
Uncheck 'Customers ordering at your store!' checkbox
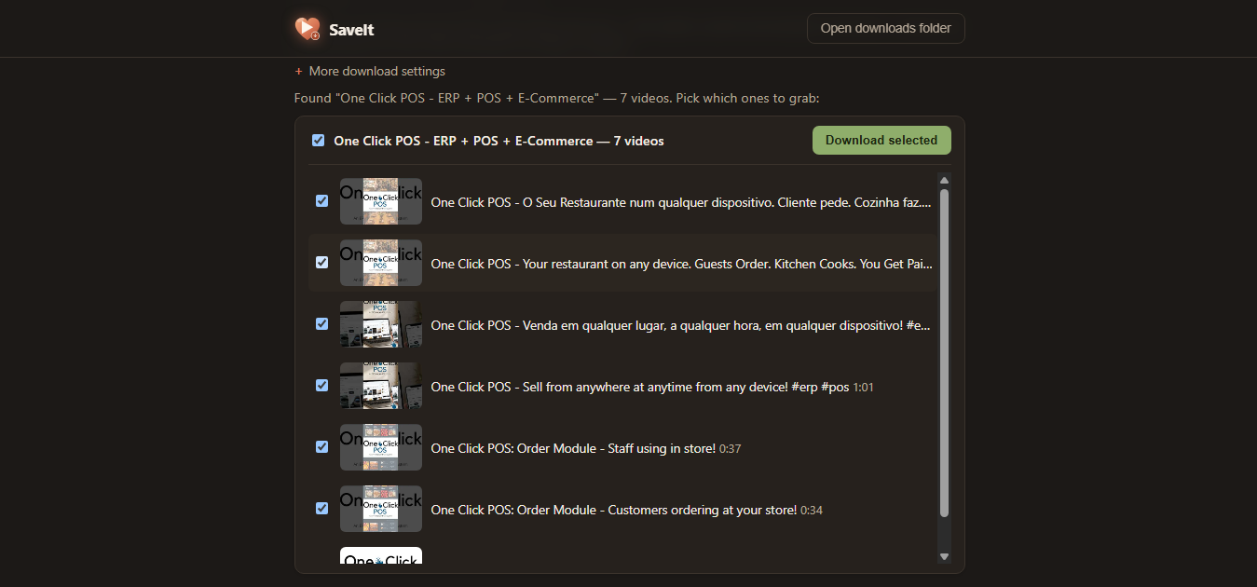coord(322,509)
